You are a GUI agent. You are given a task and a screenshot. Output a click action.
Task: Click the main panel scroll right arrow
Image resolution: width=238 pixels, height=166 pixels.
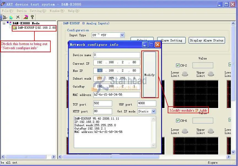click(x=228, y=157)
